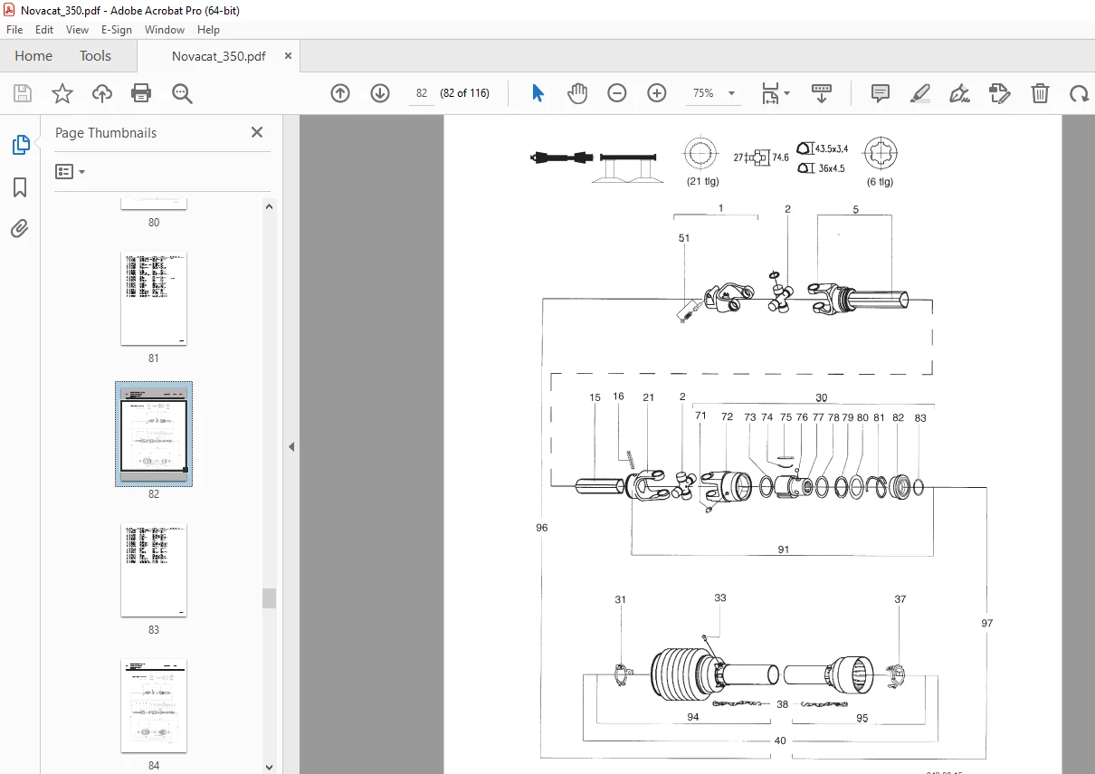Image resolution: width=1095 pixels, height=774 pixels.
Task: Open the File menu
Action: click(14, 30)
